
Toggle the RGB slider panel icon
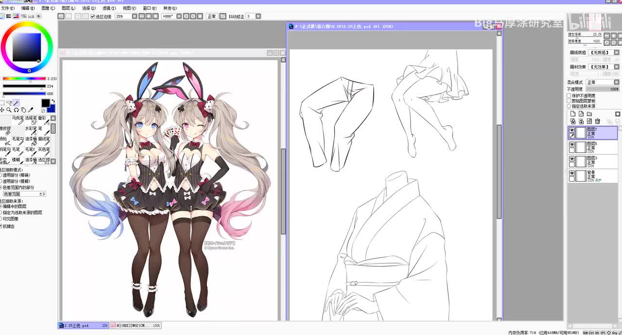point(9,16)
